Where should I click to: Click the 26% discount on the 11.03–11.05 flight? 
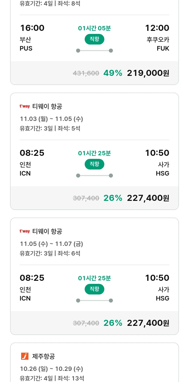[x=113, y=198]
